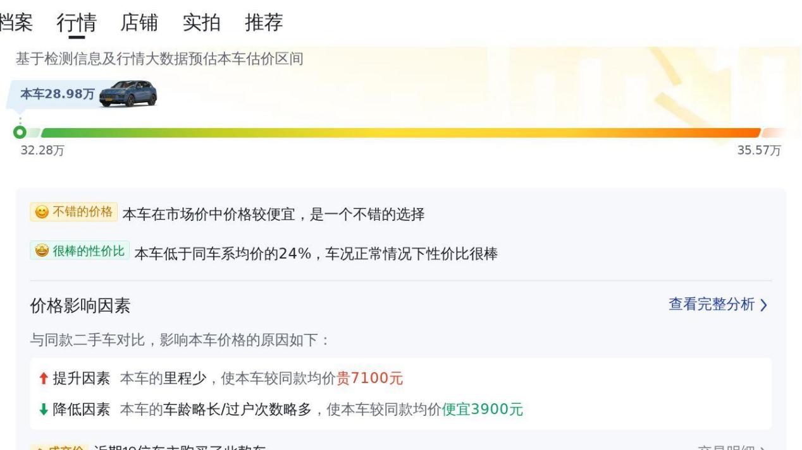Click the 不错的价格 badge

tap(73, 212)
